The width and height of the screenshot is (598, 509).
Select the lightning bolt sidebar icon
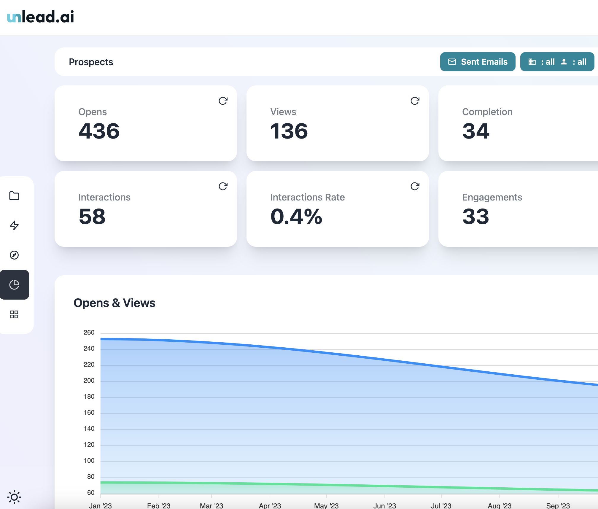click(15, 226)
